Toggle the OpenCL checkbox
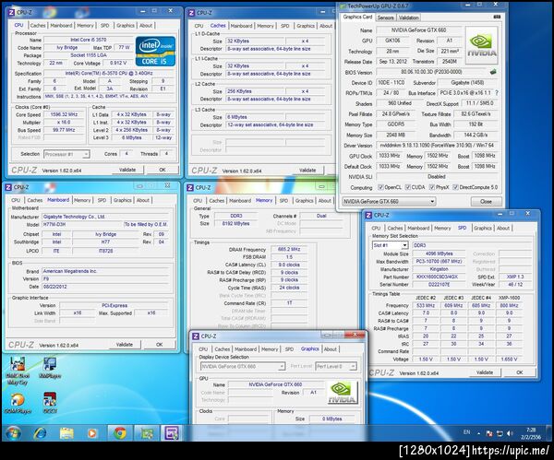Viewport: 554px width, 460px height. (x=380, y=187)
